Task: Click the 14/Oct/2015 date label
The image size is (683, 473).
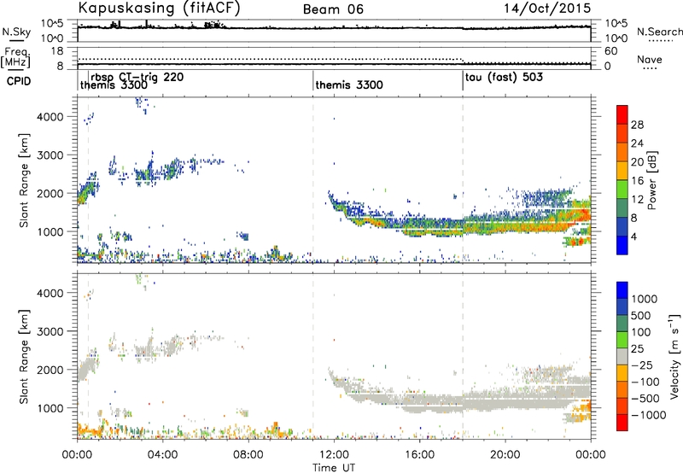Action: pos(547,9)
